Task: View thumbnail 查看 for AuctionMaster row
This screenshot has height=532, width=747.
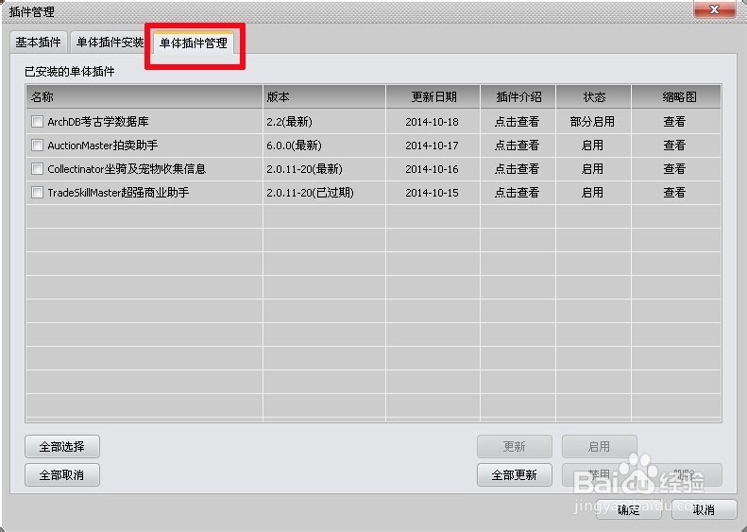Action: (x=674, y=145)
